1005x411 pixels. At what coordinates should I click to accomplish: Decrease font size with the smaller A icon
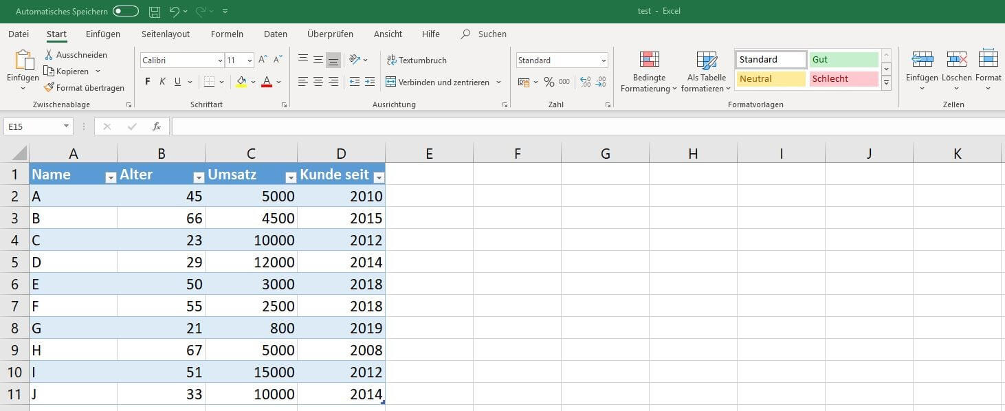(278, 60)
